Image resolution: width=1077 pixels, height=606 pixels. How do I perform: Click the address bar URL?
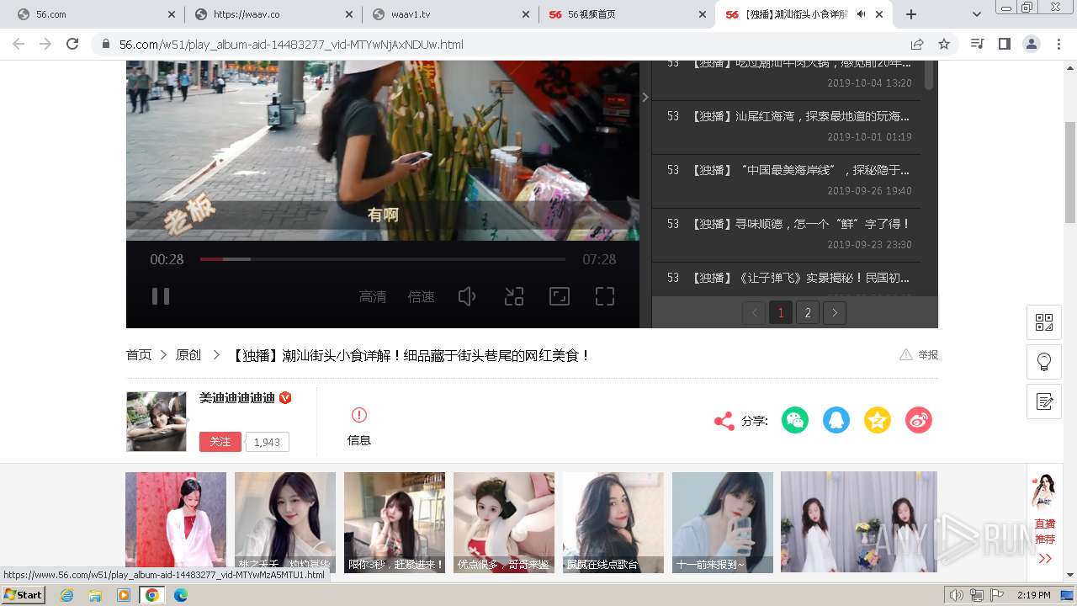click(291, 45)
